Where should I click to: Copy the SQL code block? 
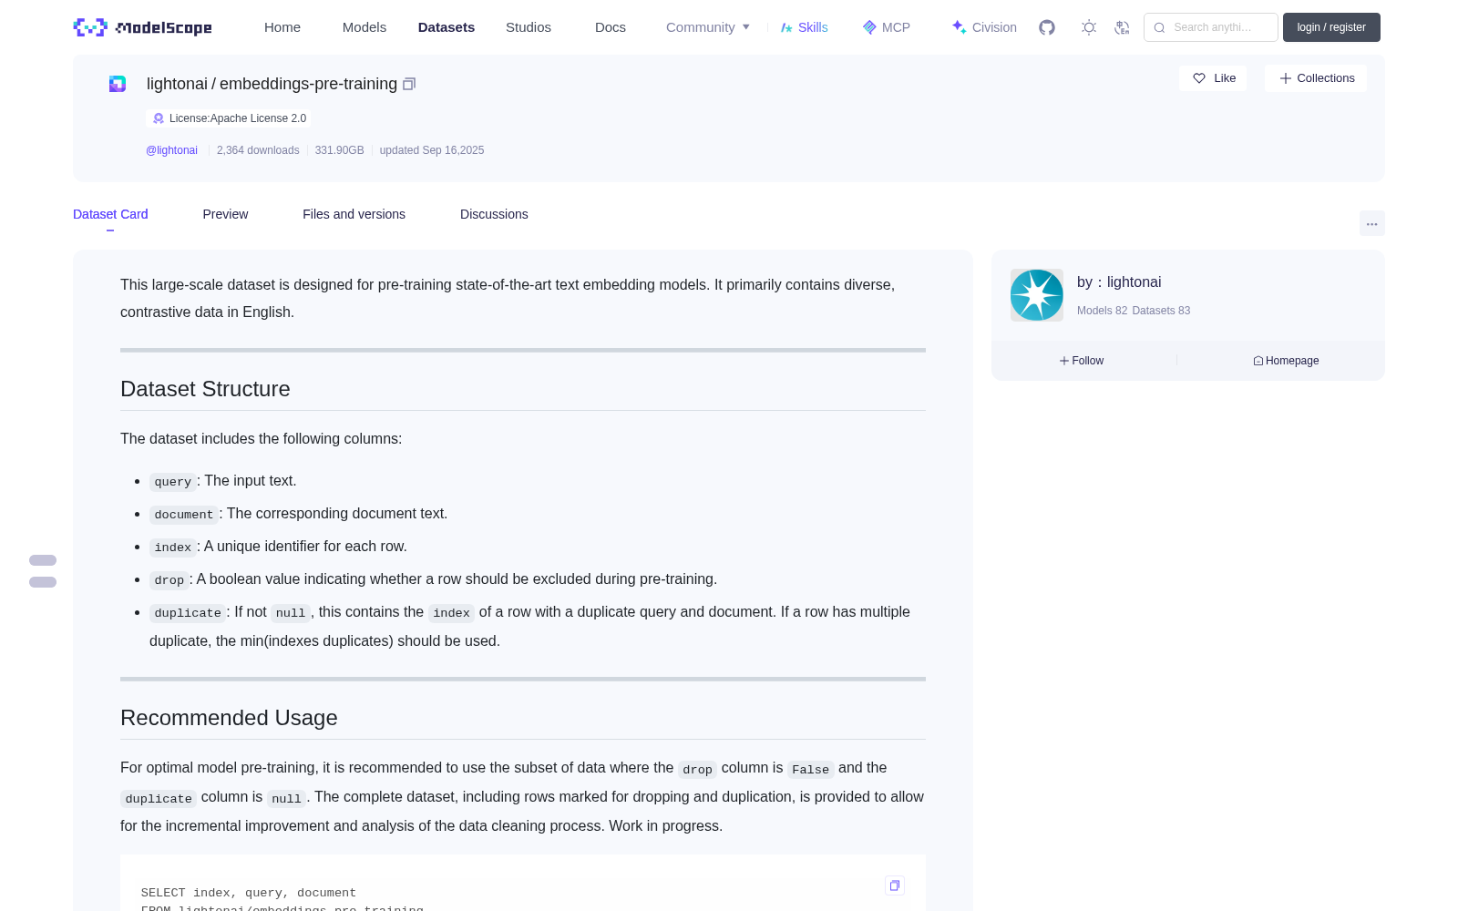[x=895, y=885]
